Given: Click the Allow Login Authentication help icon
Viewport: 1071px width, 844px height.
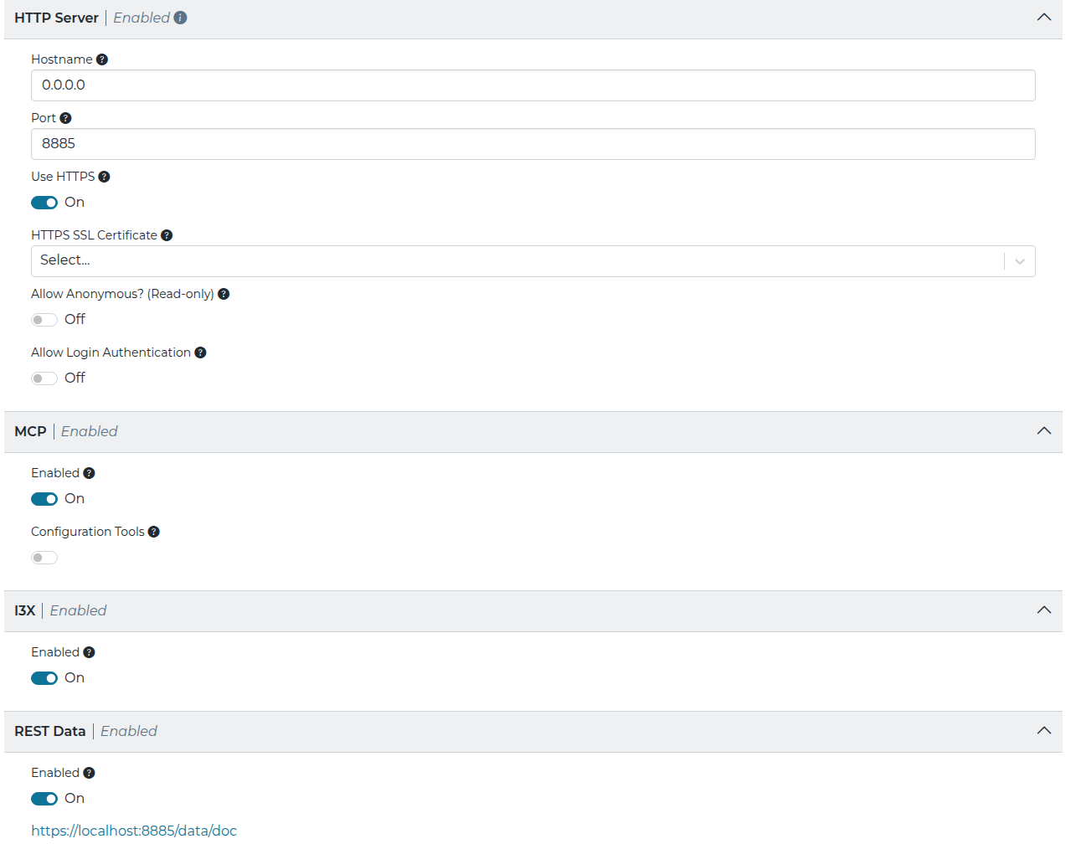Looking at the screenshot, I should tap(199, 352).
